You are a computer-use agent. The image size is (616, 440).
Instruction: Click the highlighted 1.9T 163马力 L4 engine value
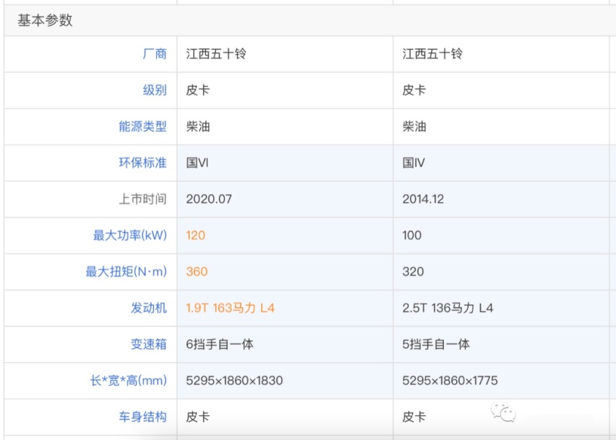(230, 308)
